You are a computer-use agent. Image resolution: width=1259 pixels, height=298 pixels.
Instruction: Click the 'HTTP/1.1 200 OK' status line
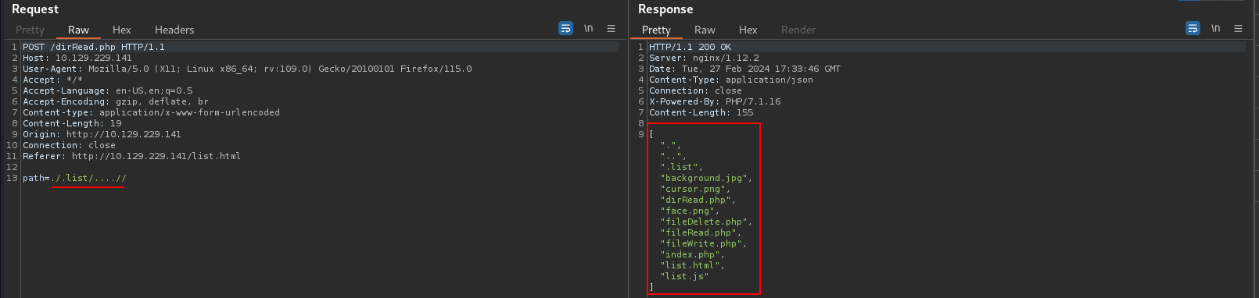point(690,47)
